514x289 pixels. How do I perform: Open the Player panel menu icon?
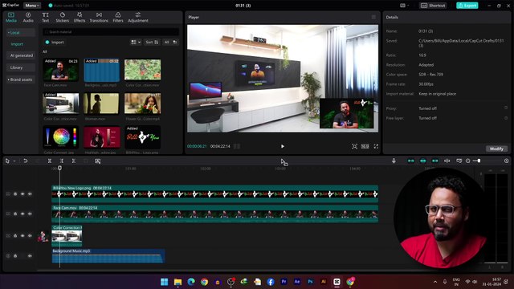[373, 17]
